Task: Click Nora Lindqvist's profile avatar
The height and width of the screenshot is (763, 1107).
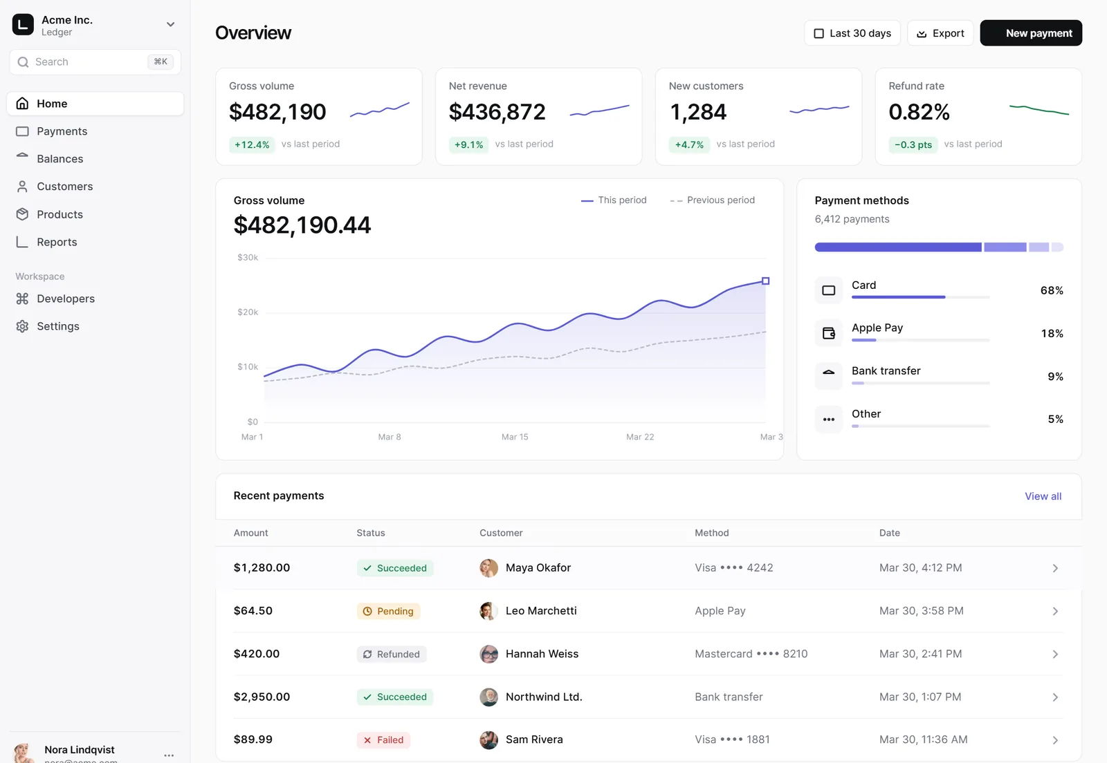Action: click(x=24, y=753)
